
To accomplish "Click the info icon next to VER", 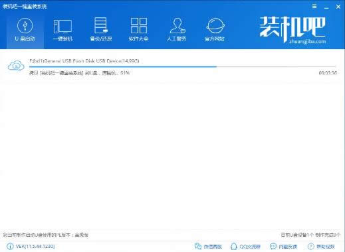I will (x=10, y=246).
